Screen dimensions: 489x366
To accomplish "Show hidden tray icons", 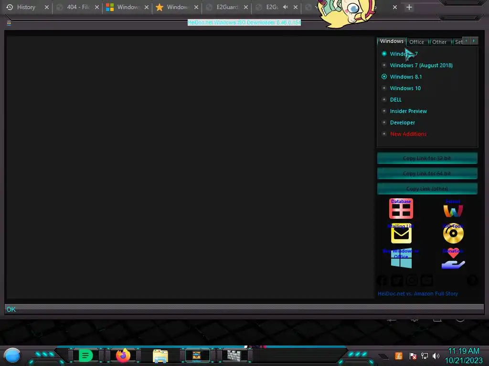I will 383,356.
